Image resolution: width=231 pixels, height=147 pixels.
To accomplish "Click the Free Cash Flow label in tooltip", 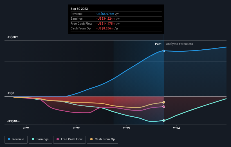I will click(x=81, y=24).
